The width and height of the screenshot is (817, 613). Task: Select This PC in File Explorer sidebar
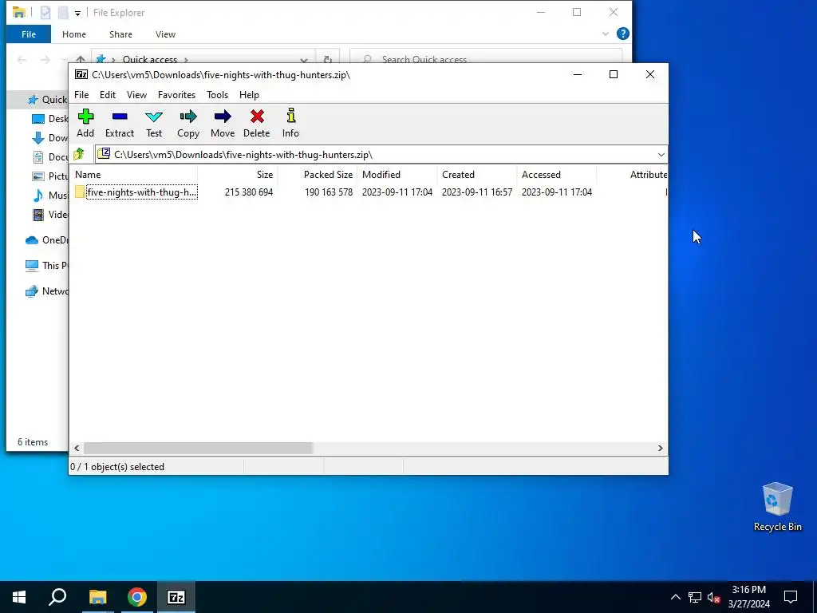[46, 265]
